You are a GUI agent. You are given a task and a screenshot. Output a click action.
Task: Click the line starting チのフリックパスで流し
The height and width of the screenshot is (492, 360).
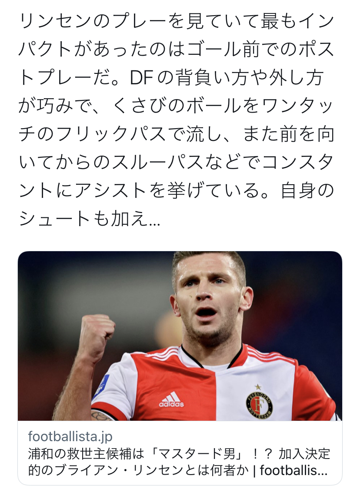click(176, 134)
